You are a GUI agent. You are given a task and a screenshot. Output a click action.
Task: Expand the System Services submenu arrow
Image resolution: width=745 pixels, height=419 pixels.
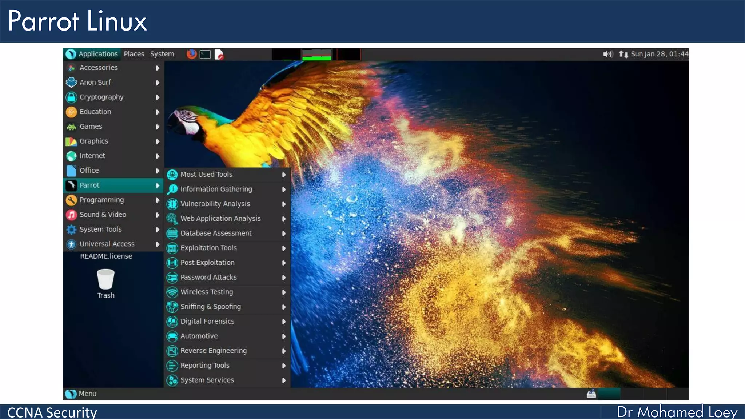pyautogui.click(x=284, y=380)
